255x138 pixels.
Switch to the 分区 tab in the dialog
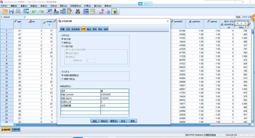[x=68, y=29]
